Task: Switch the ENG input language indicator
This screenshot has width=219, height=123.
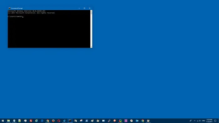Action: tap(203, 120)
